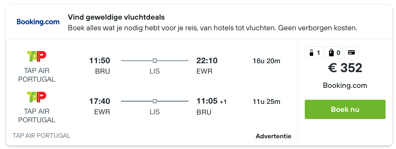Click the LIS stopover marker on the outbound flight
Screen dimensions: 396x149
coord(154,61)
